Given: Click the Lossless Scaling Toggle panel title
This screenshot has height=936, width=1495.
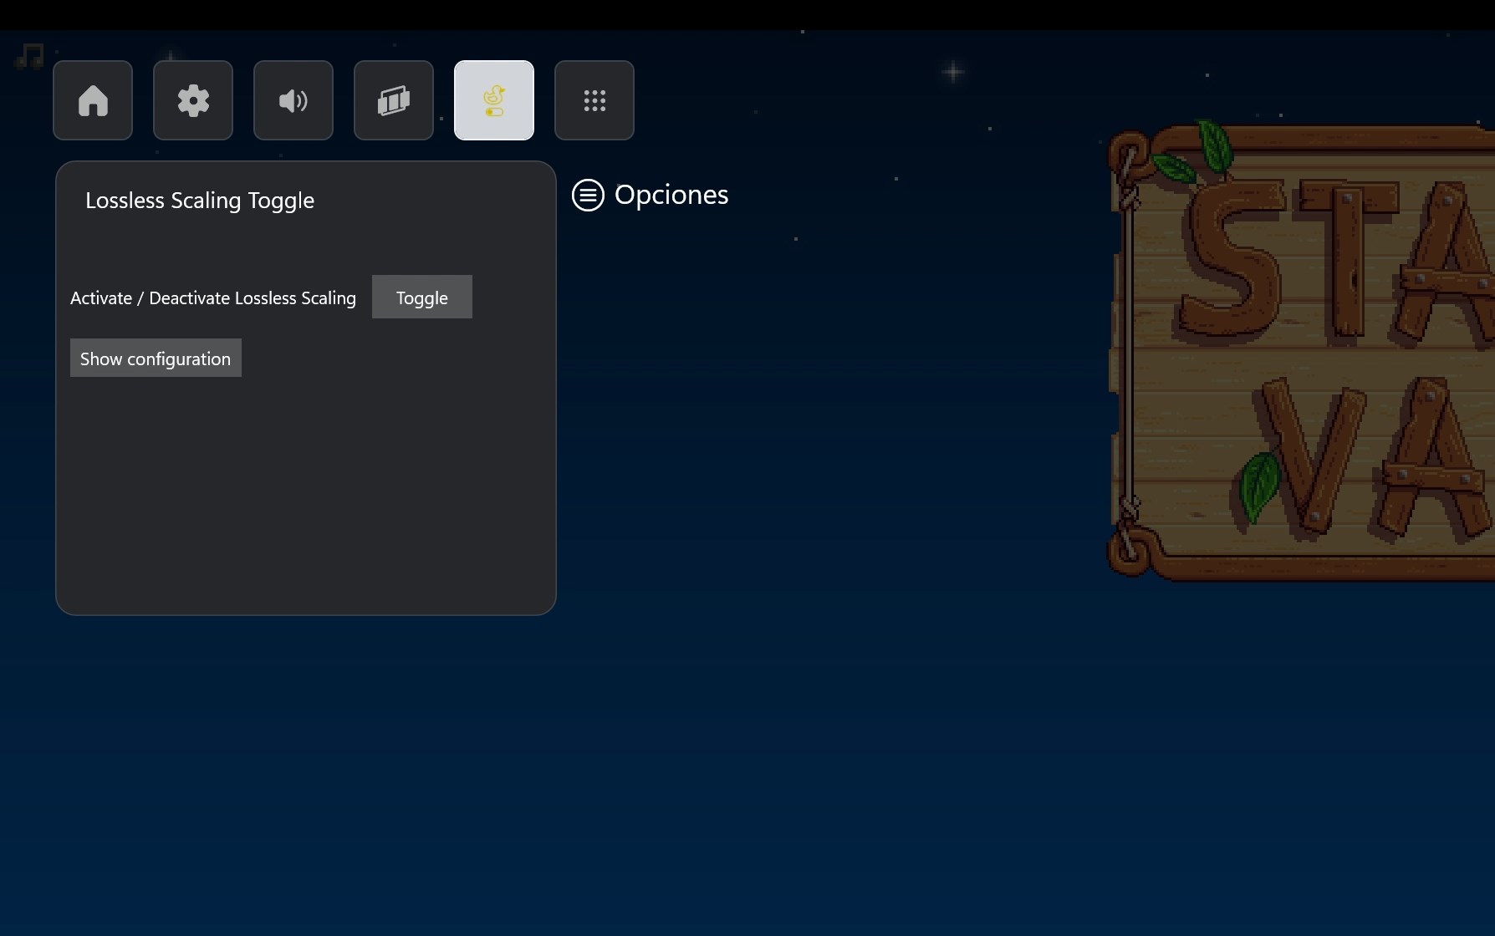Looking at the screenshot, I should point(200,200).
